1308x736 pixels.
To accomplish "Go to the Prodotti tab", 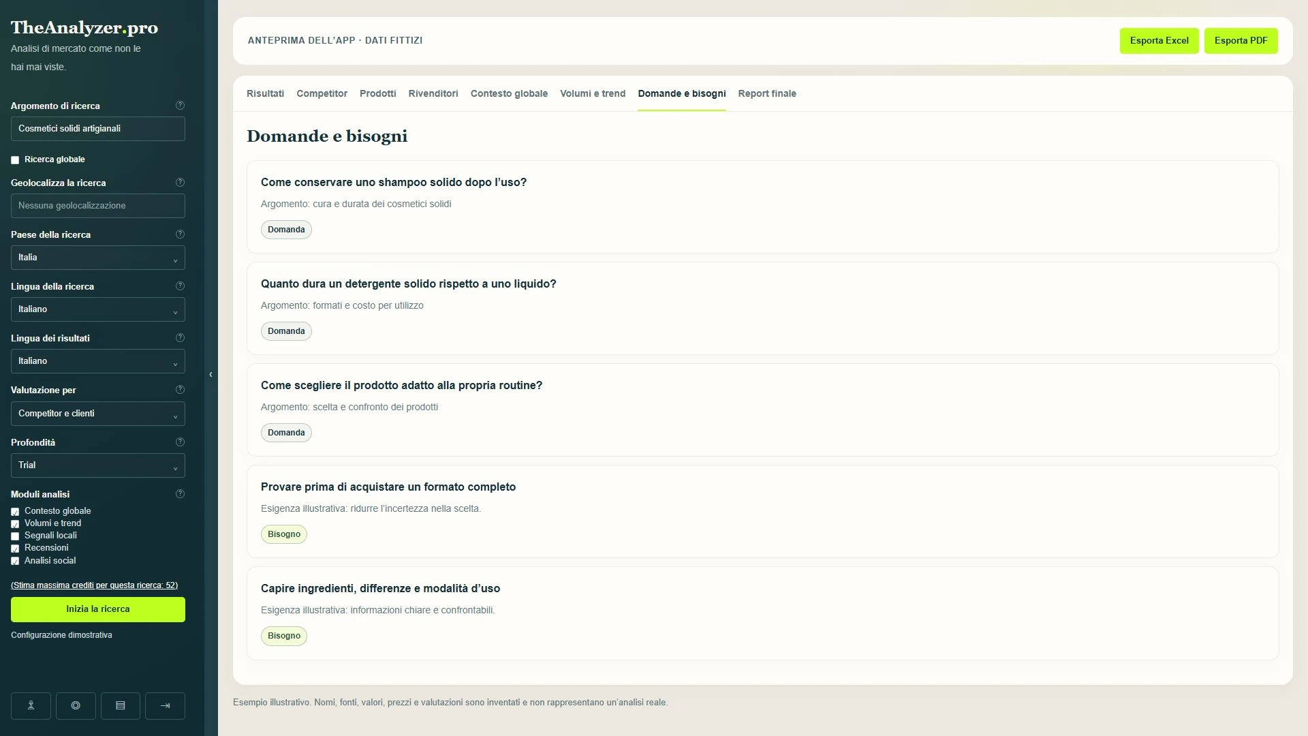I will tap(378, 94).
